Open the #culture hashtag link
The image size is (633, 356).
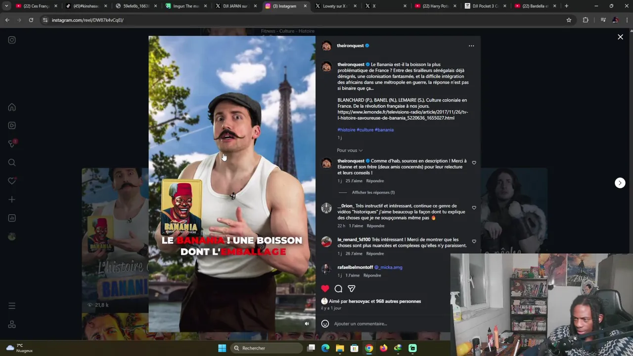(365, 130)
